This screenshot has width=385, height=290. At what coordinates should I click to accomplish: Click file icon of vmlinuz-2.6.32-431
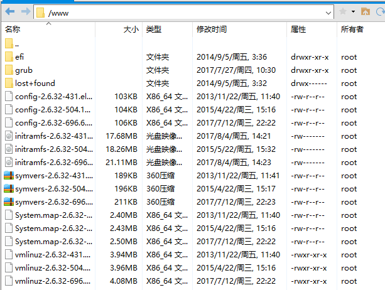click(x=9, y=254)
